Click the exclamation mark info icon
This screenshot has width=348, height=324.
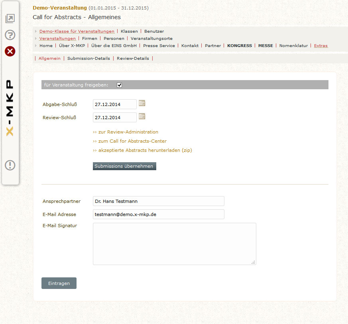[x=10, y=165]
